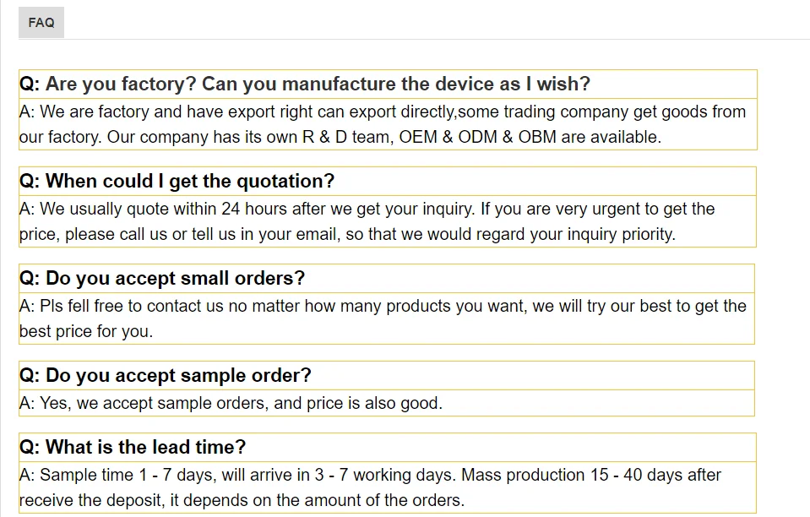Click the 'Are you factory?' question heading

coord(305,84)
